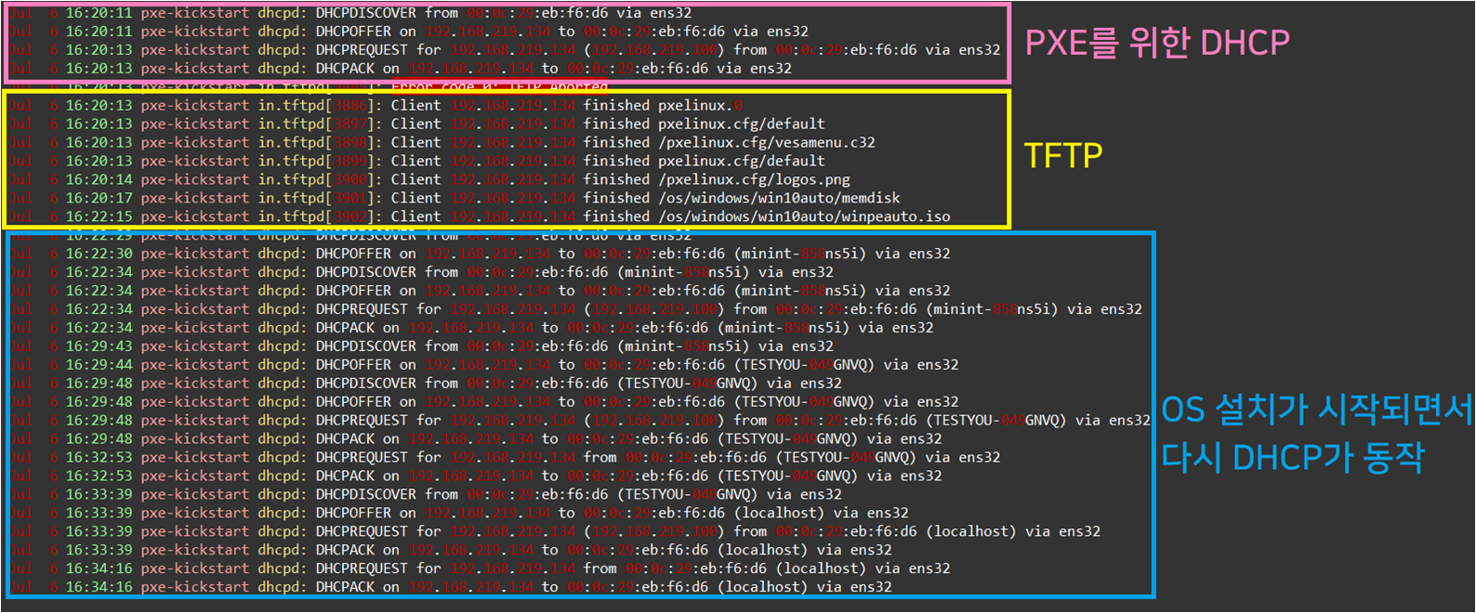Click the /os/windows/win10auto/winpeauto.iso path
The image size is (1476, 613).
pos(804,217)
